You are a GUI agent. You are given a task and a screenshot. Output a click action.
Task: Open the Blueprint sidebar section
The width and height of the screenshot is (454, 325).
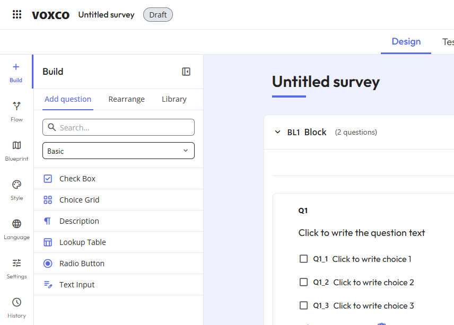click(x=16, y=151)
